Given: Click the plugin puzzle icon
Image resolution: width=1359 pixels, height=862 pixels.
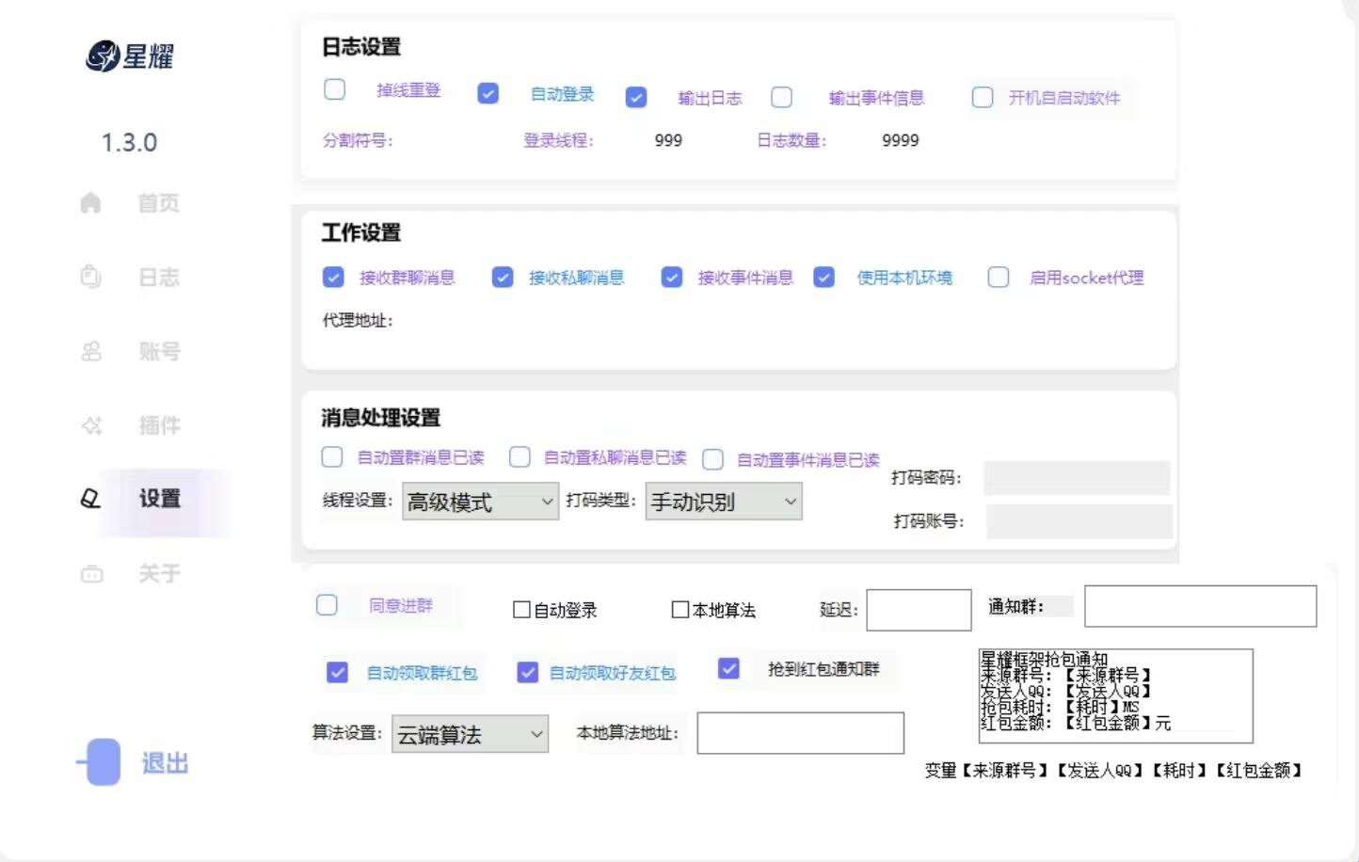Looking at the screenshot, I should pyautogui.click(x=91, y=425).
